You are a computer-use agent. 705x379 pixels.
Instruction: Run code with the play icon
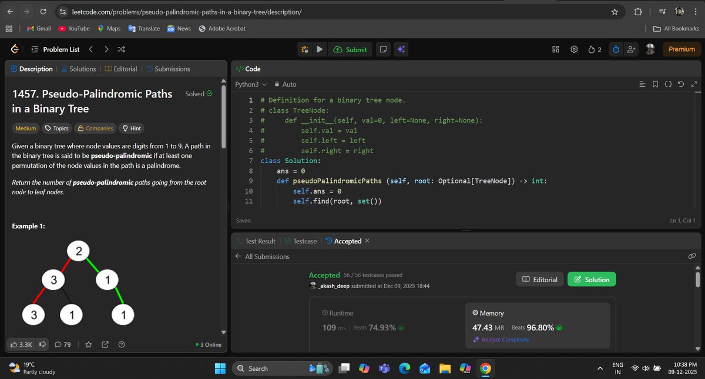pos(320,50)
